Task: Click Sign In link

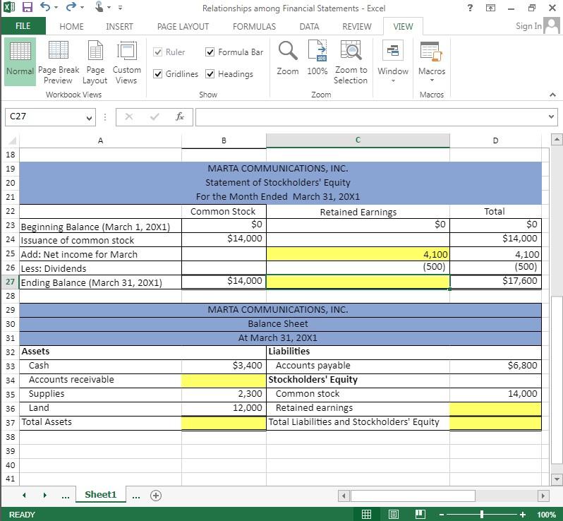Action: [x=528, y=26]
